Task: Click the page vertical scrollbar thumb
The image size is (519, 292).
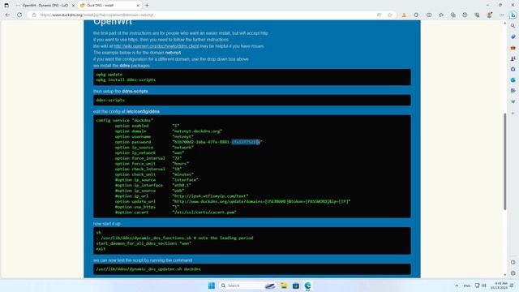Action: (x=504, y=161)
